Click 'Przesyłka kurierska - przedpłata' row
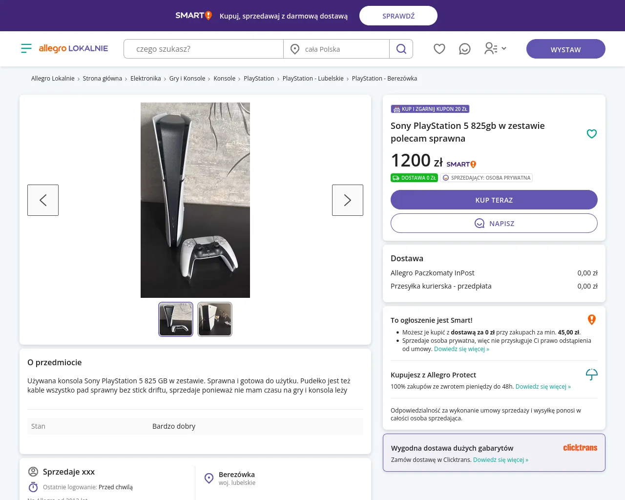This screenshot has height=500, width=625. click(494, 286)
